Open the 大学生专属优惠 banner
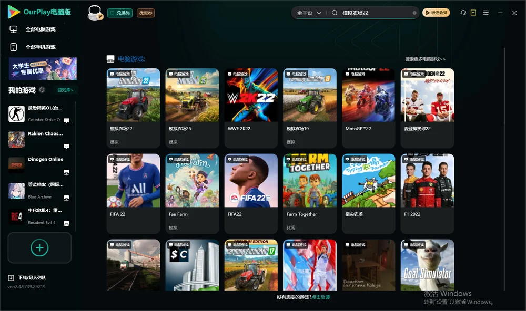526x311 pixels. click(43, 68)
